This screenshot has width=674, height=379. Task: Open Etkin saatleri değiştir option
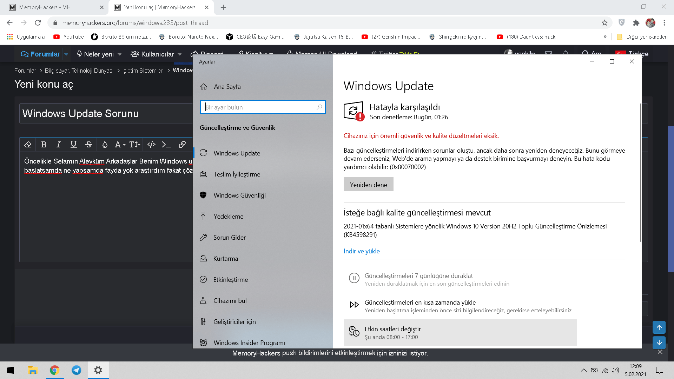460,333
